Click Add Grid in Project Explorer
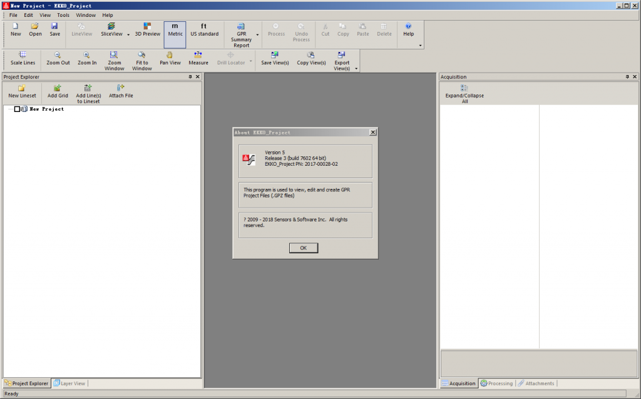Screen dimensions: 641x399 pos(58,91)
